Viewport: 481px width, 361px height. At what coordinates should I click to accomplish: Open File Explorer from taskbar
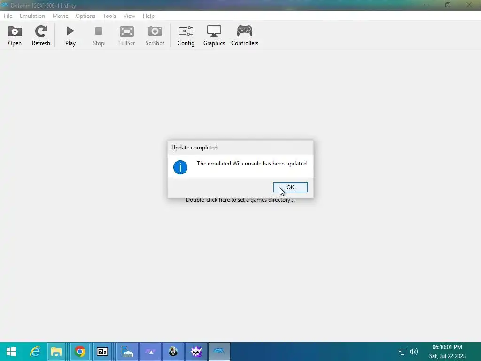[x=56, y=352]
